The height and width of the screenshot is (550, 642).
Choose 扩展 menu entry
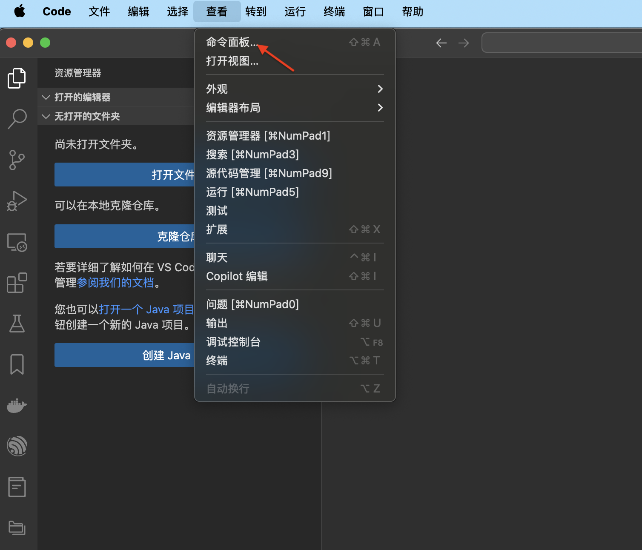coord(295,229)
